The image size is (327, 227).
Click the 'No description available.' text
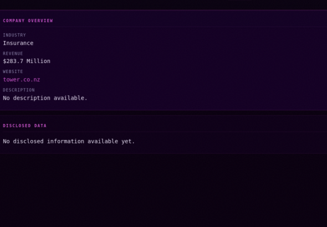pyautogui.click(x=45, y=98)
